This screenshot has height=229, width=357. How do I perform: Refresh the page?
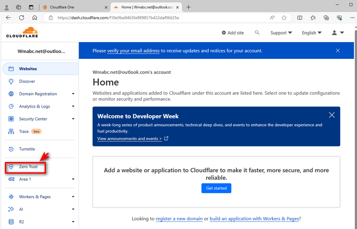point(21,18)
